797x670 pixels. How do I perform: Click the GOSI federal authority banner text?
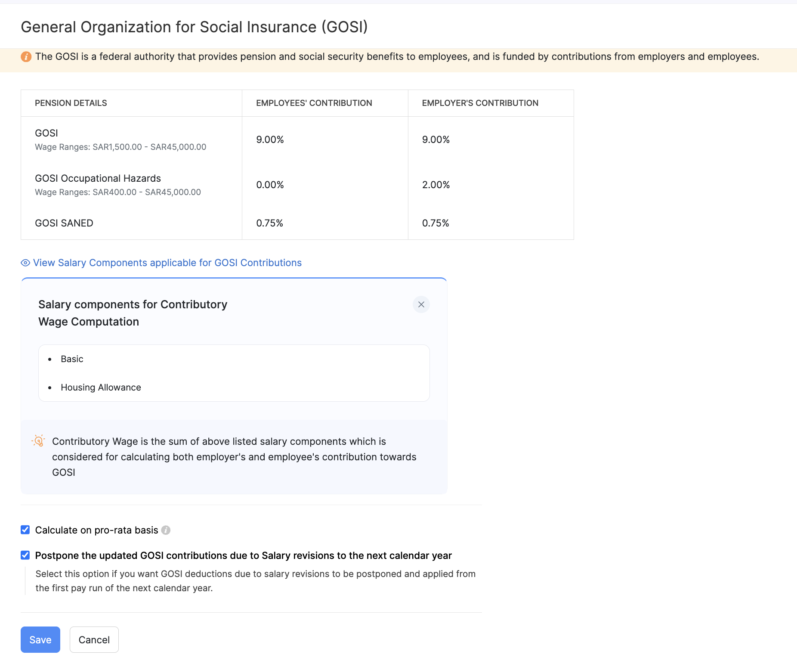point(397,56)
